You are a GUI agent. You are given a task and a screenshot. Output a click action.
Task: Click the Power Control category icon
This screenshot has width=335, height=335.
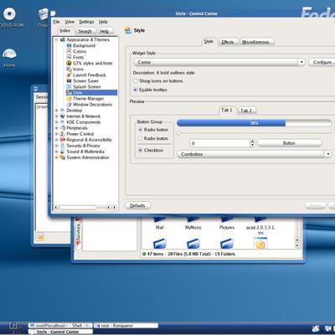tap(63, 134)
